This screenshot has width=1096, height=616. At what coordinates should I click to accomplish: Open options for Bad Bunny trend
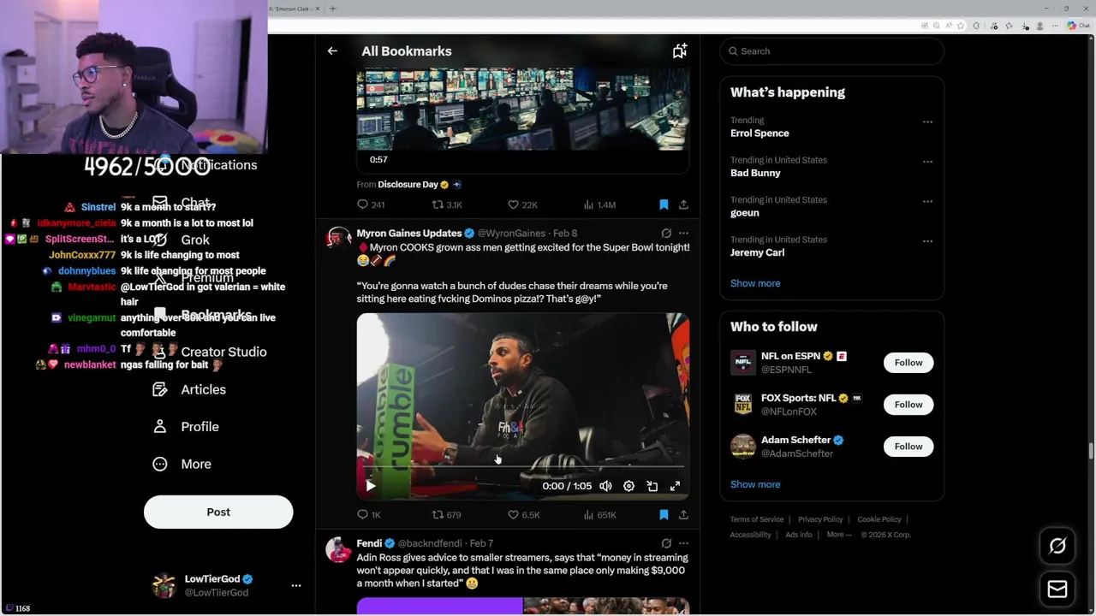point(927,161)
